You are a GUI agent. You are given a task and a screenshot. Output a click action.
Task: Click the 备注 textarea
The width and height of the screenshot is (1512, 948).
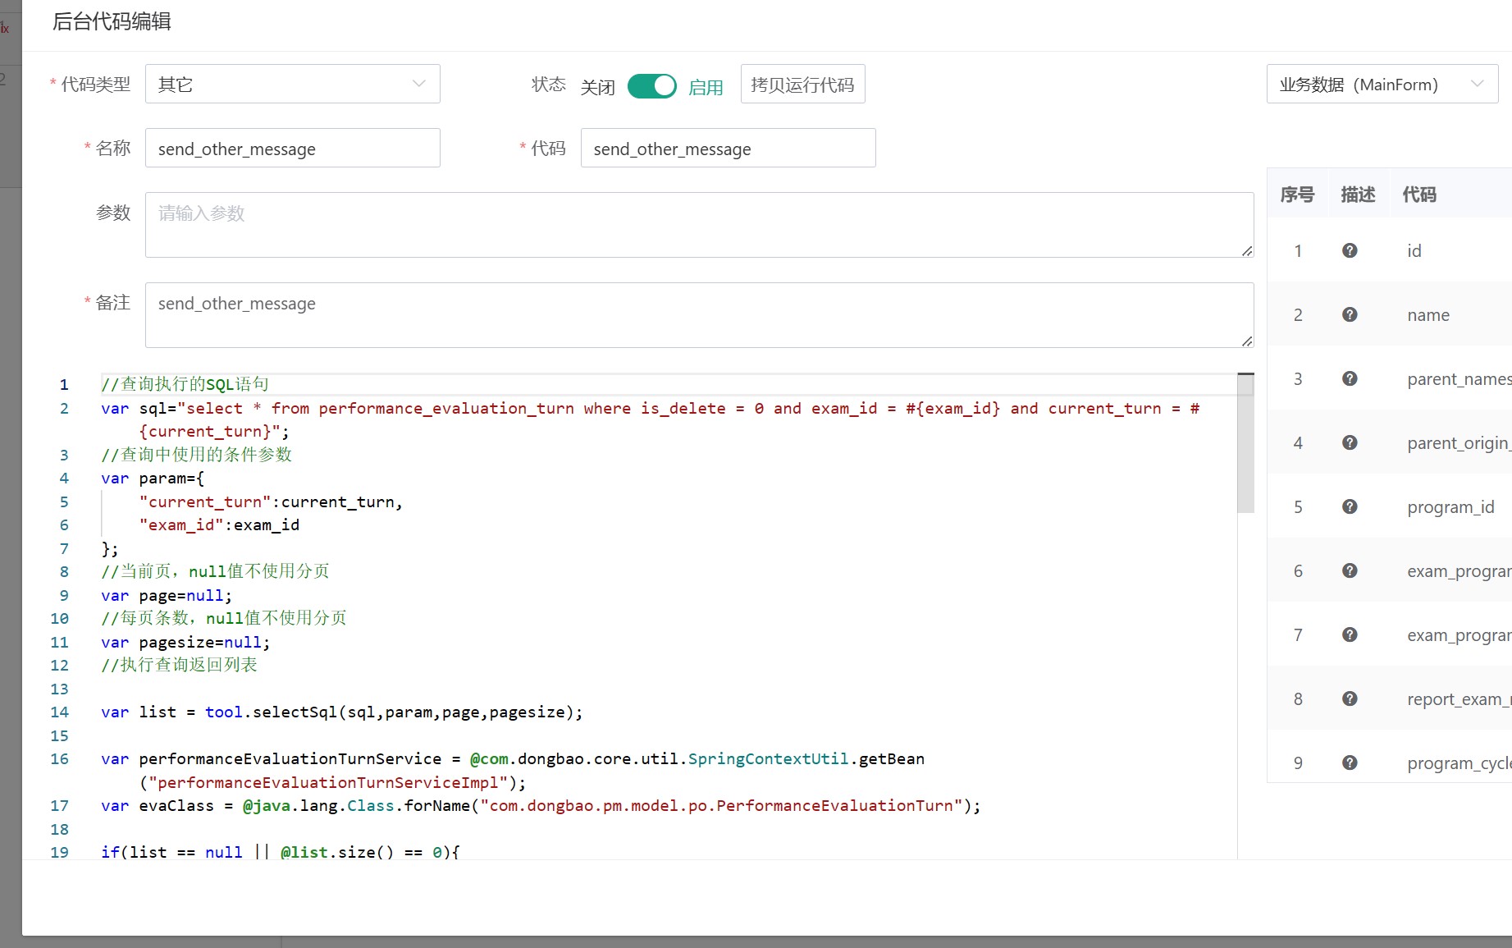coord(699,314)
